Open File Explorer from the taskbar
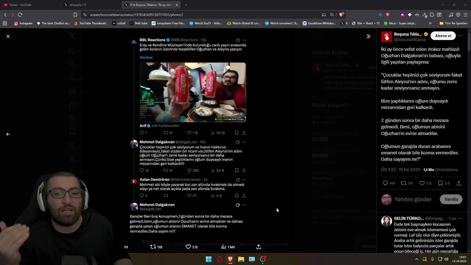The width and height of the screenshot is (471, 265). tap(241, 259)
